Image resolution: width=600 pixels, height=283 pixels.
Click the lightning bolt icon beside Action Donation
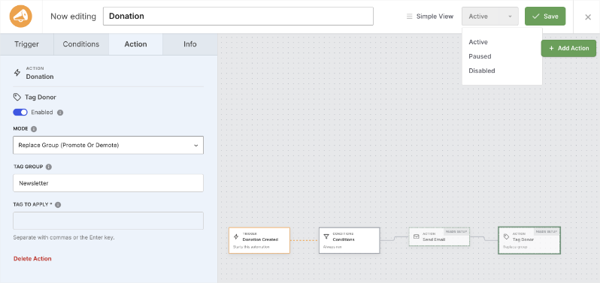pyautogui.click(x=17, y=73)
